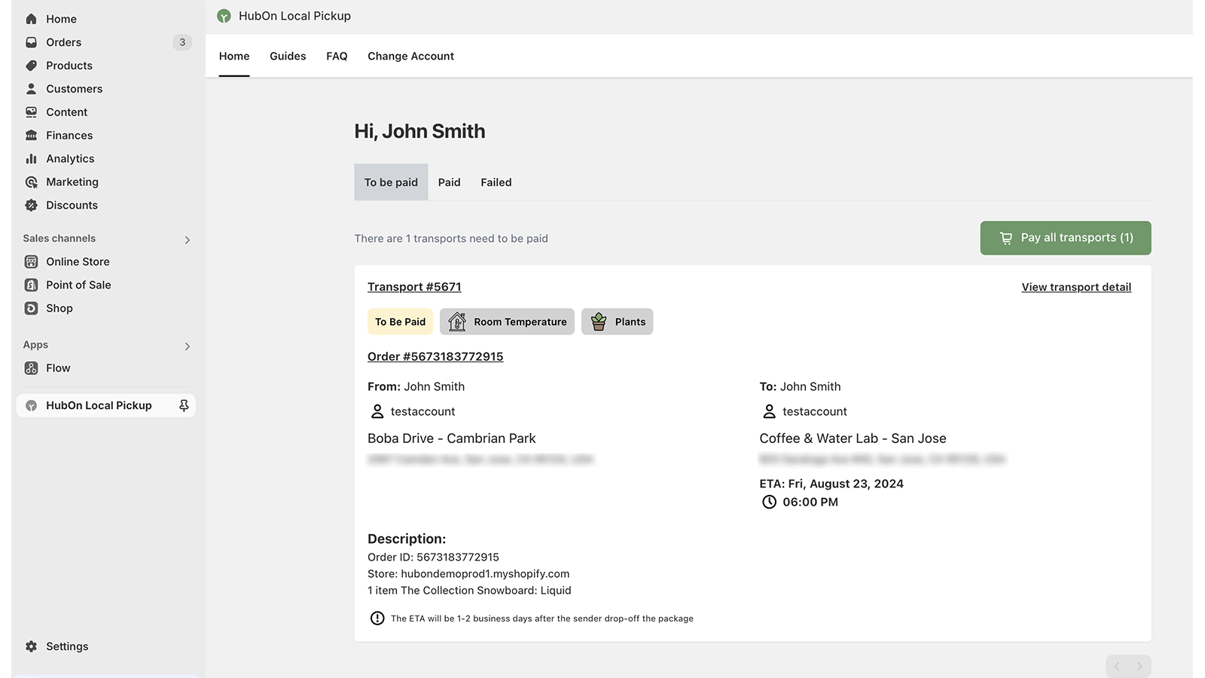Click the ETA notice info icon
1205x678 pixels.
pos(377,618)
